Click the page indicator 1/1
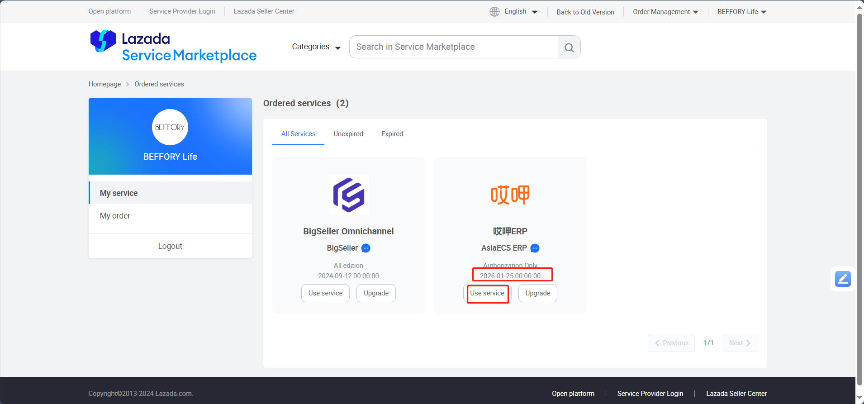This screenshot has width=864, height=404. click(x=708, y=343)
